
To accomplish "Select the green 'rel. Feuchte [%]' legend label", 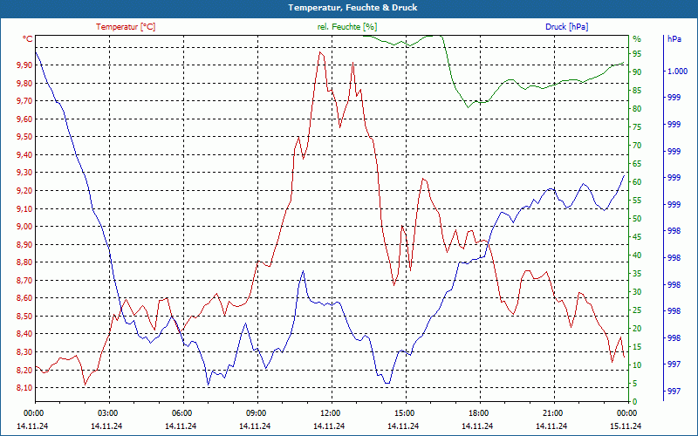I will (x=347, y=27).
